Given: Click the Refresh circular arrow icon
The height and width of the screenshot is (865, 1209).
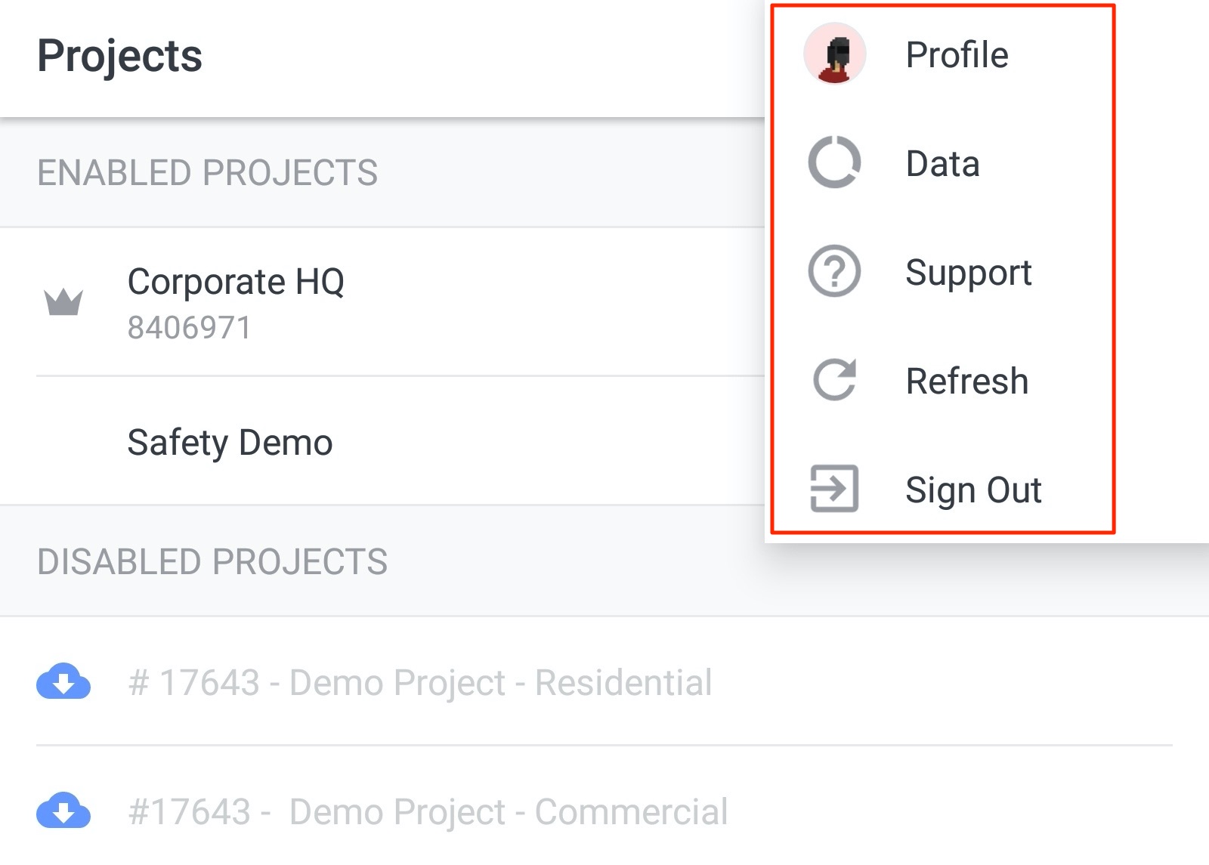Looking at the screenshot, I should [834, 380].
